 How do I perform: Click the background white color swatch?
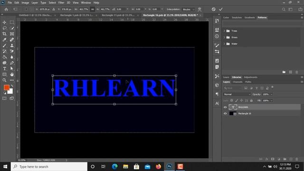click(x=11, y=92)
